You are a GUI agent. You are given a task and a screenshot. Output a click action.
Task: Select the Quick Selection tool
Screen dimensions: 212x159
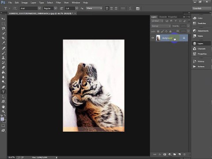3,34
